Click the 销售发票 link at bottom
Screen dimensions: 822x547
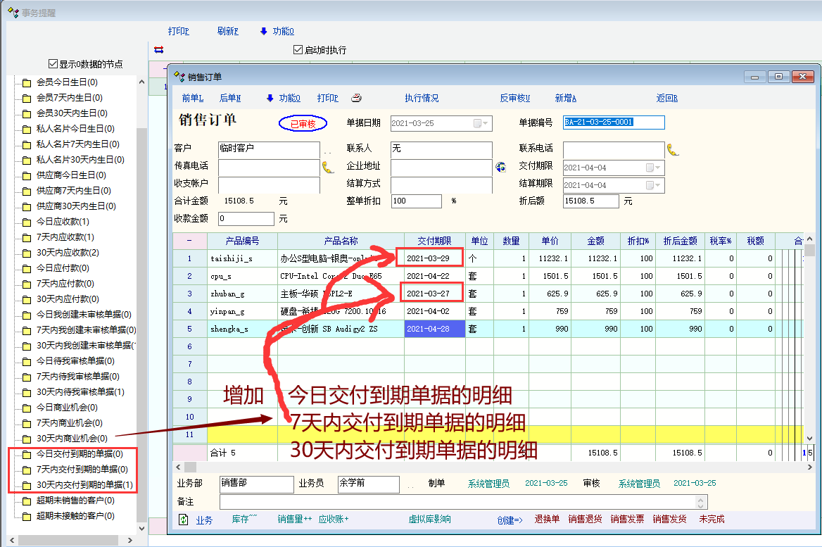click(x=627, y=520)
